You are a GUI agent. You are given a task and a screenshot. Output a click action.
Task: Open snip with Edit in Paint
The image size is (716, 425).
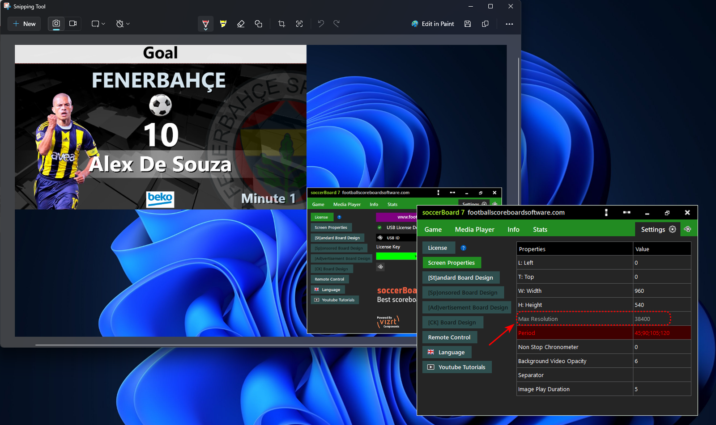point(433,24)
